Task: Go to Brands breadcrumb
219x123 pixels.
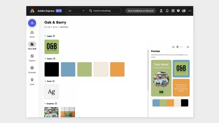Action: (x=55, y=27)
